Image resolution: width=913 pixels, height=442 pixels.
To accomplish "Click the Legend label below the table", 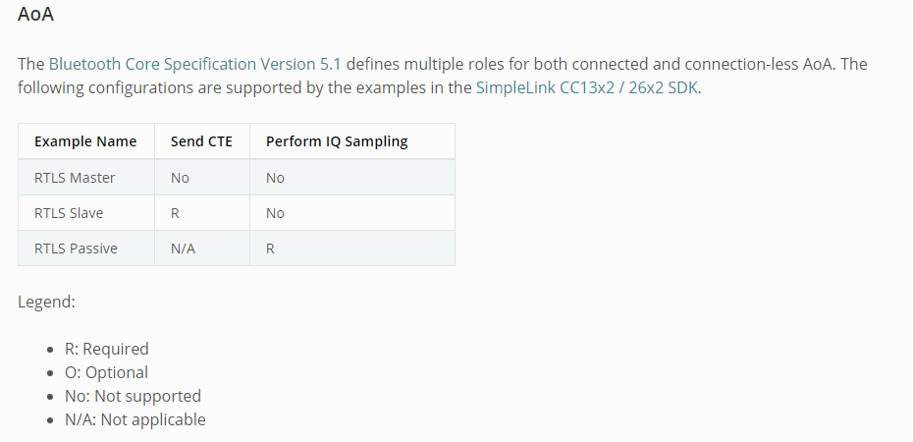I will (46, 302).
